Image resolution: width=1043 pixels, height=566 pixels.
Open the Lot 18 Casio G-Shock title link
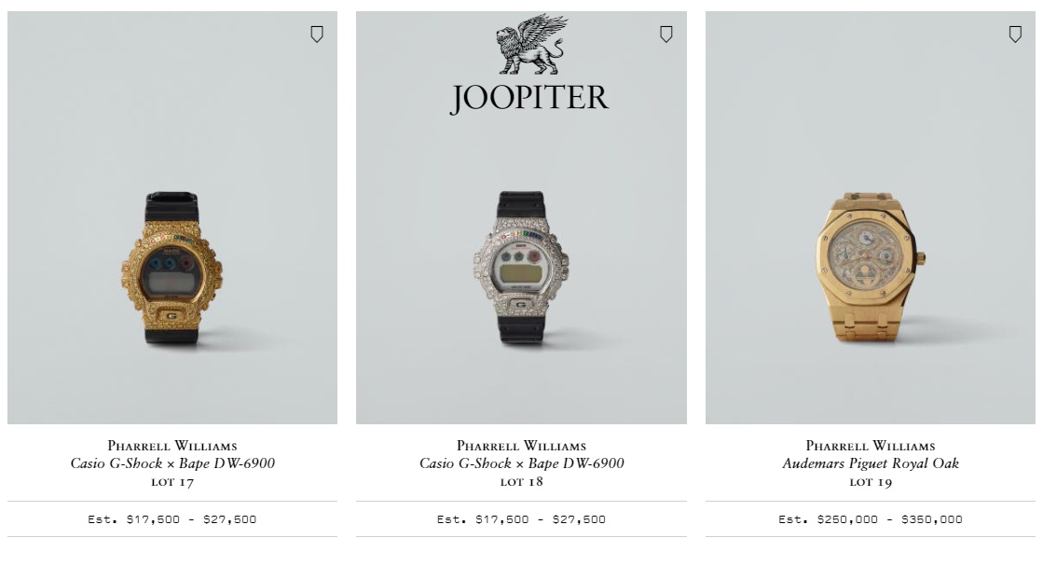pyautogui.click(x=521, y=462)
